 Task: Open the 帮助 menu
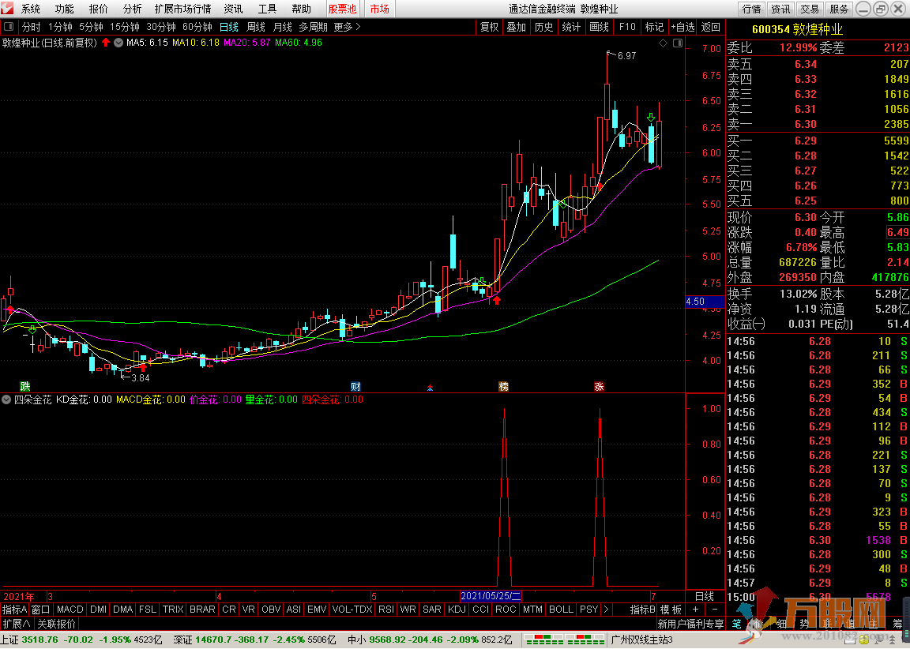[301, 9]
